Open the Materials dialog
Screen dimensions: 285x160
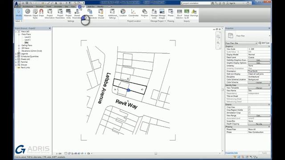(x=28, y=13)
